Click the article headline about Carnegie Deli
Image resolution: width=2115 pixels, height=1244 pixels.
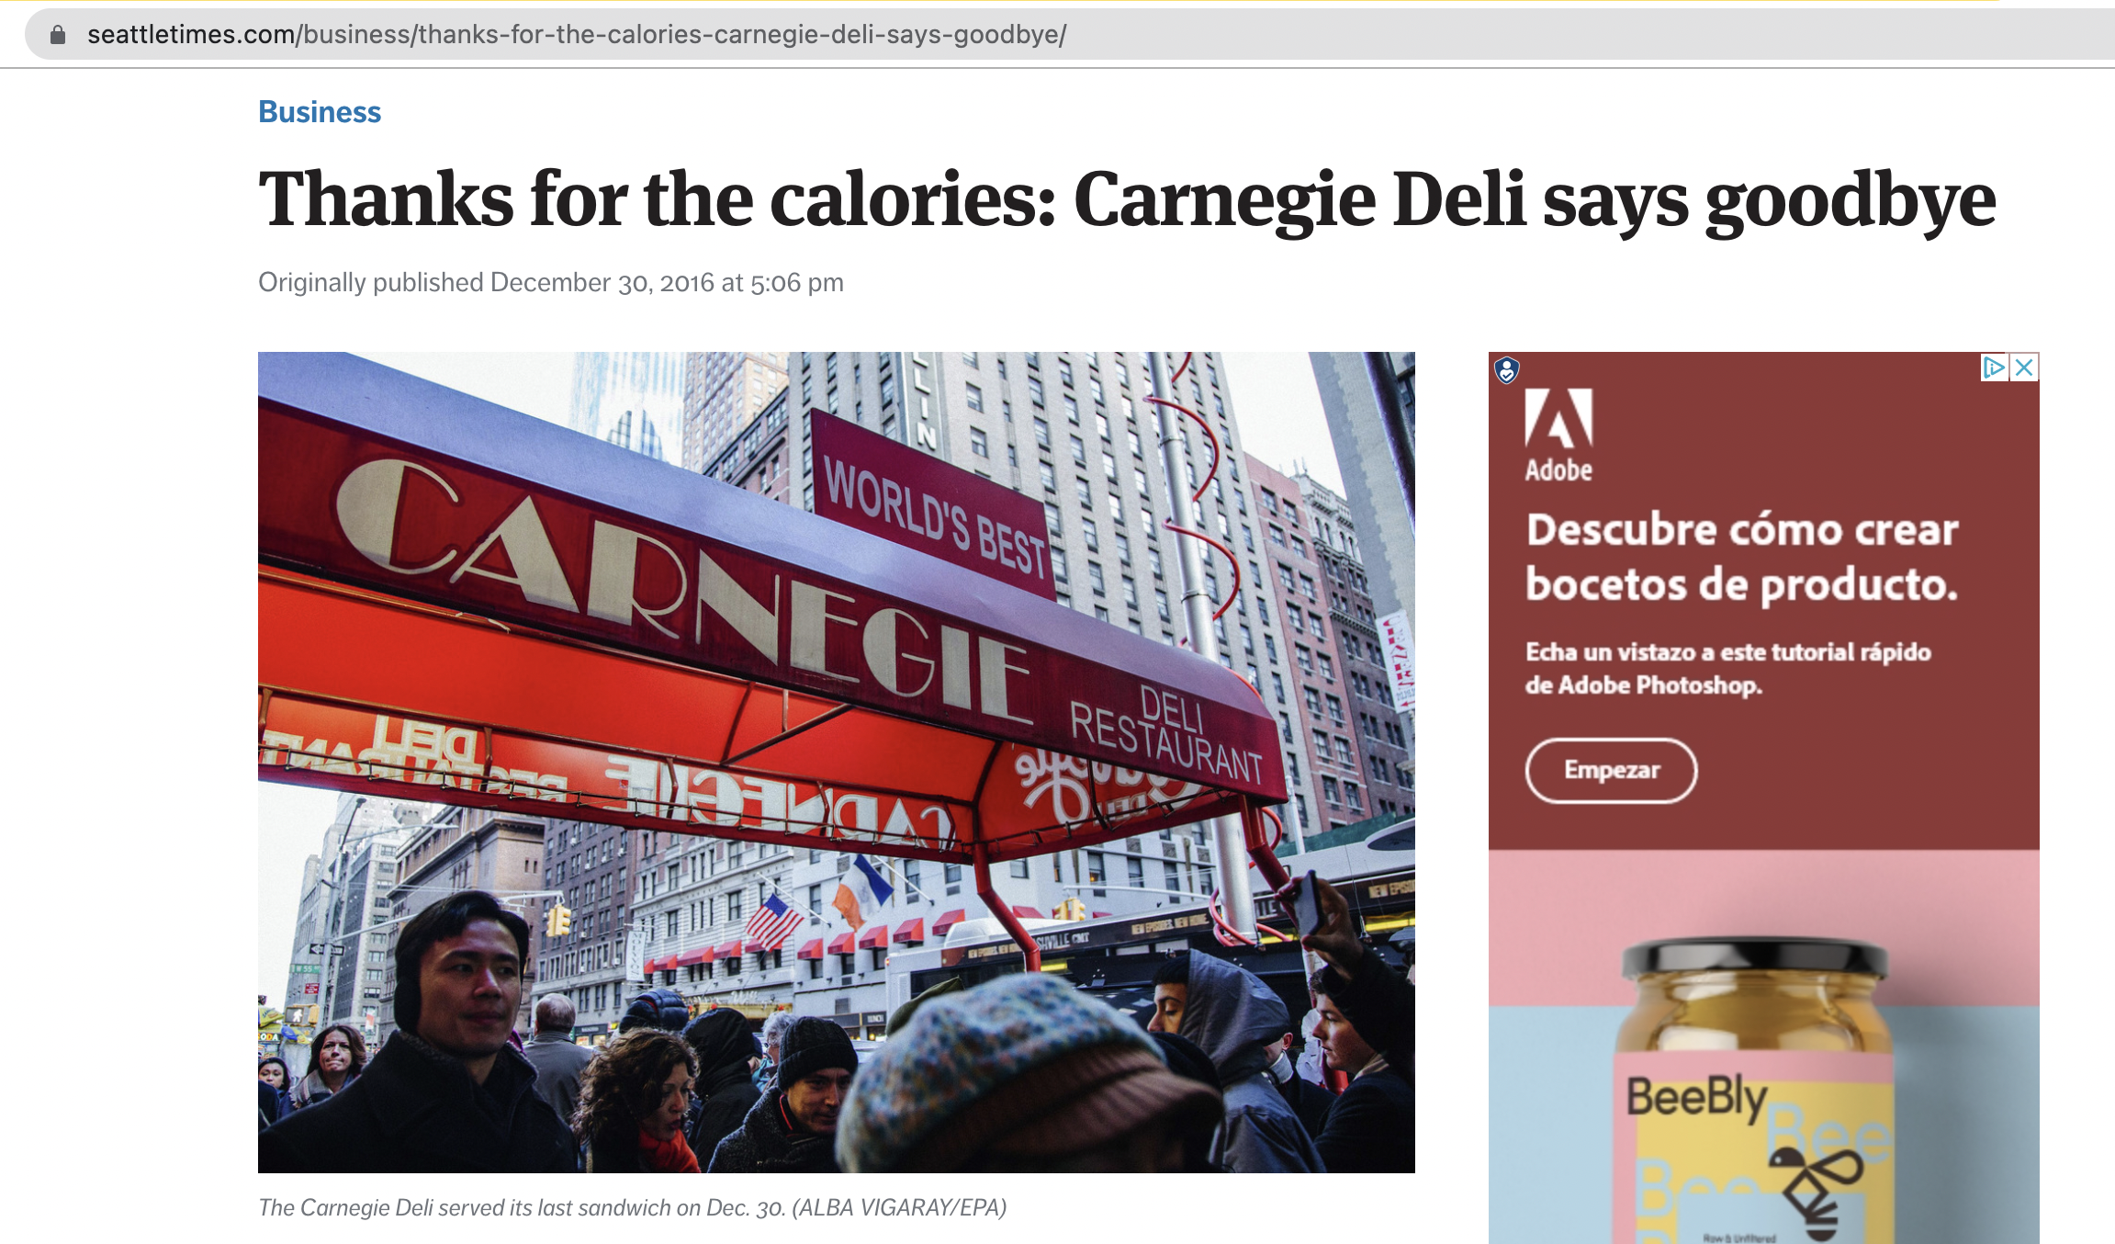pyautogui.click(x=1127, y=199)
